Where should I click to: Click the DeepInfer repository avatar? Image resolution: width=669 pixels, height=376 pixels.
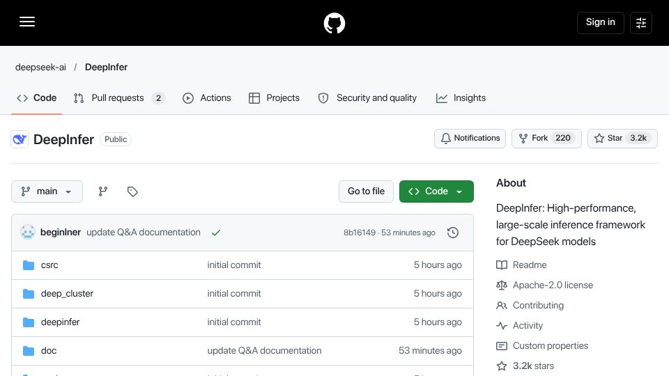coord(20,139)
